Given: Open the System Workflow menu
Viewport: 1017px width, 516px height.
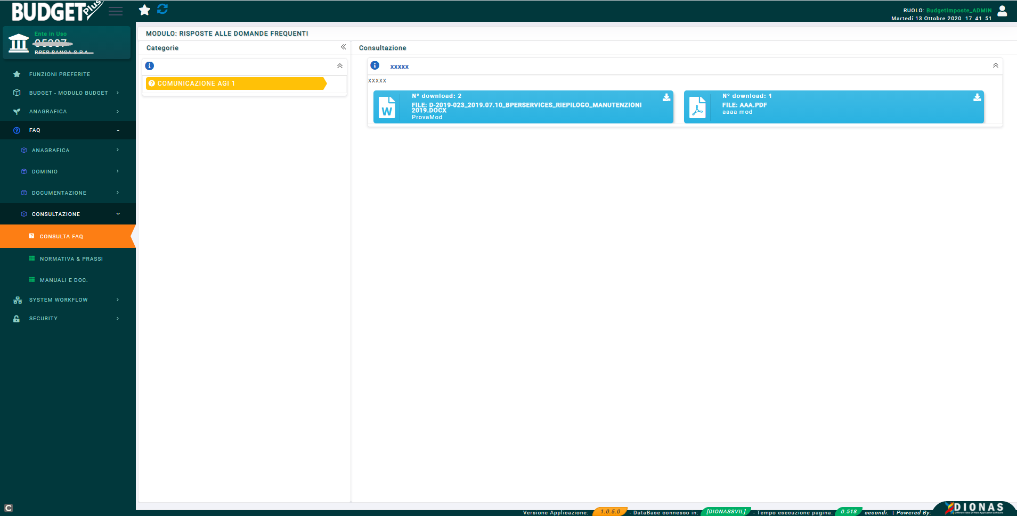Looking at the screenshot, I should coord(68,300).
